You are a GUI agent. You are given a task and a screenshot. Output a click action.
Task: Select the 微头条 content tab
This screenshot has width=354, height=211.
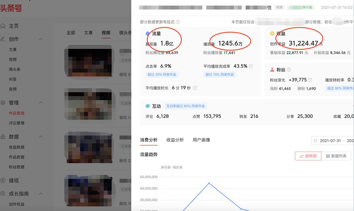pyautogui.click(x=125, y=33)
